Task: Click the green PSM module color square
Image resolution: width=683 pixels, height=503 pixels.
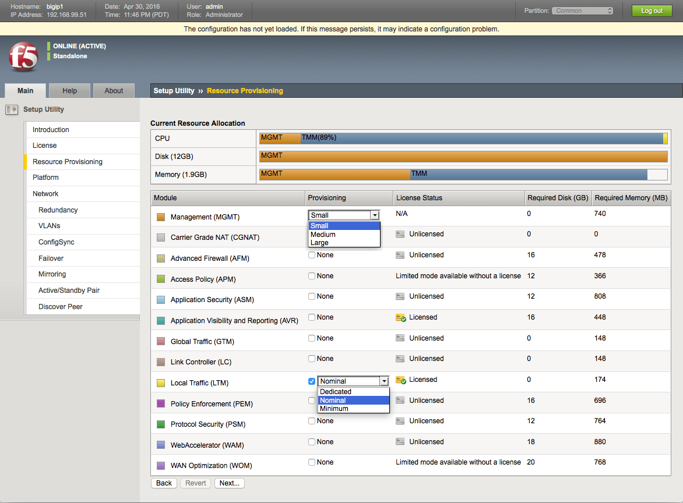Action: click(x=161, y=424)
